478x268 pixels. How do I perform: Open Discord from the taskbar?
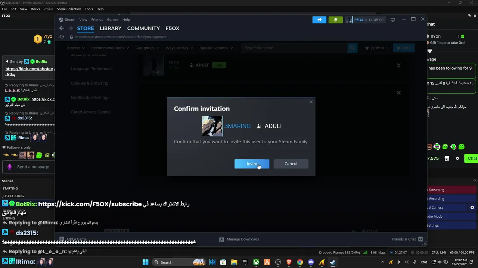(x=311, y=262)
